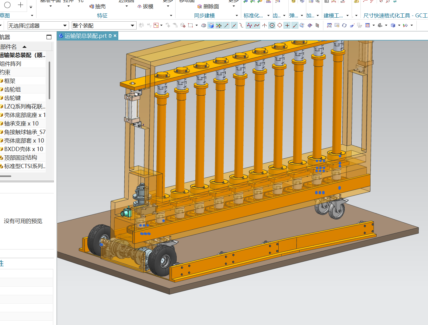The image size is (428, 325).
Task: Select the 运输架总装配 root assembly node
Action: [23, 55]
